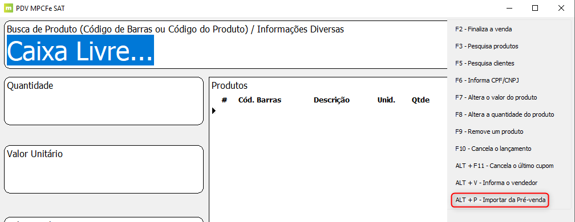Select the row pointer arrow in Produtos grid
This screenshot has height=222, width=575.
point(214,110)
